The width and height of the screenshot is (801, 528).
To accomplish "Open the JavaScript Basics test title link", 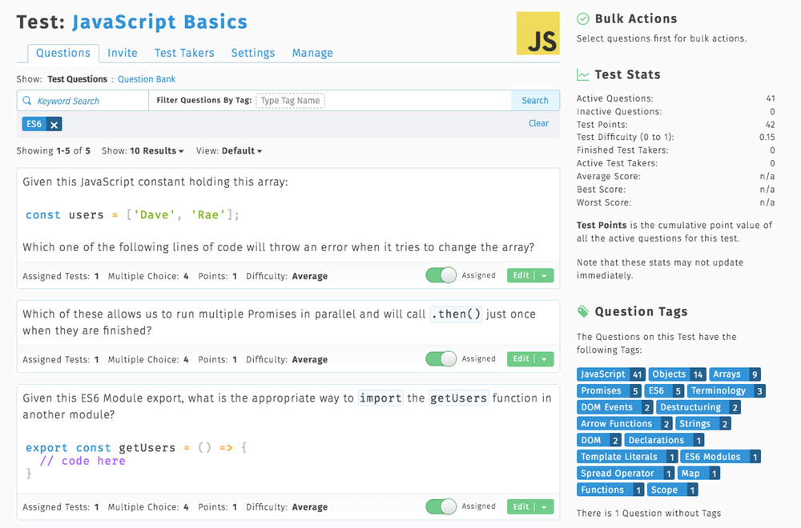I will (159, 22).
